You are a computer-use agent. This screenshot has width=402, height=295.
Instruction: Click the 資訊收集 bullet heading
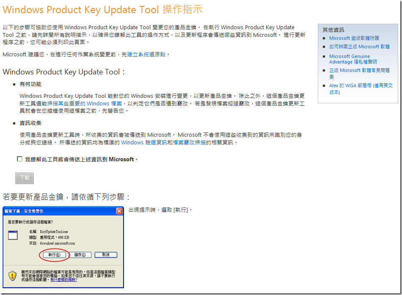pos(30,123)
